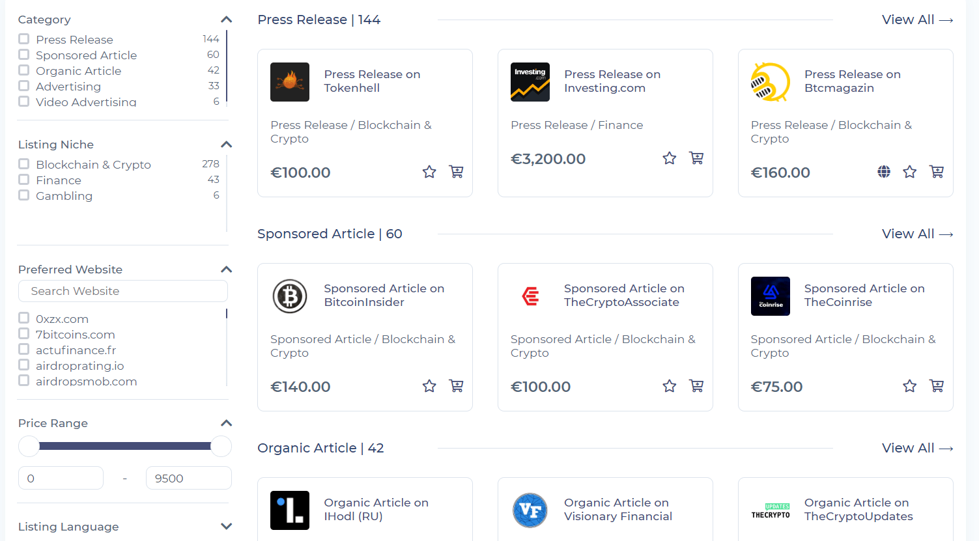979x541 pixels.
Task: Expand the Listing Language section
Action: 226,526
